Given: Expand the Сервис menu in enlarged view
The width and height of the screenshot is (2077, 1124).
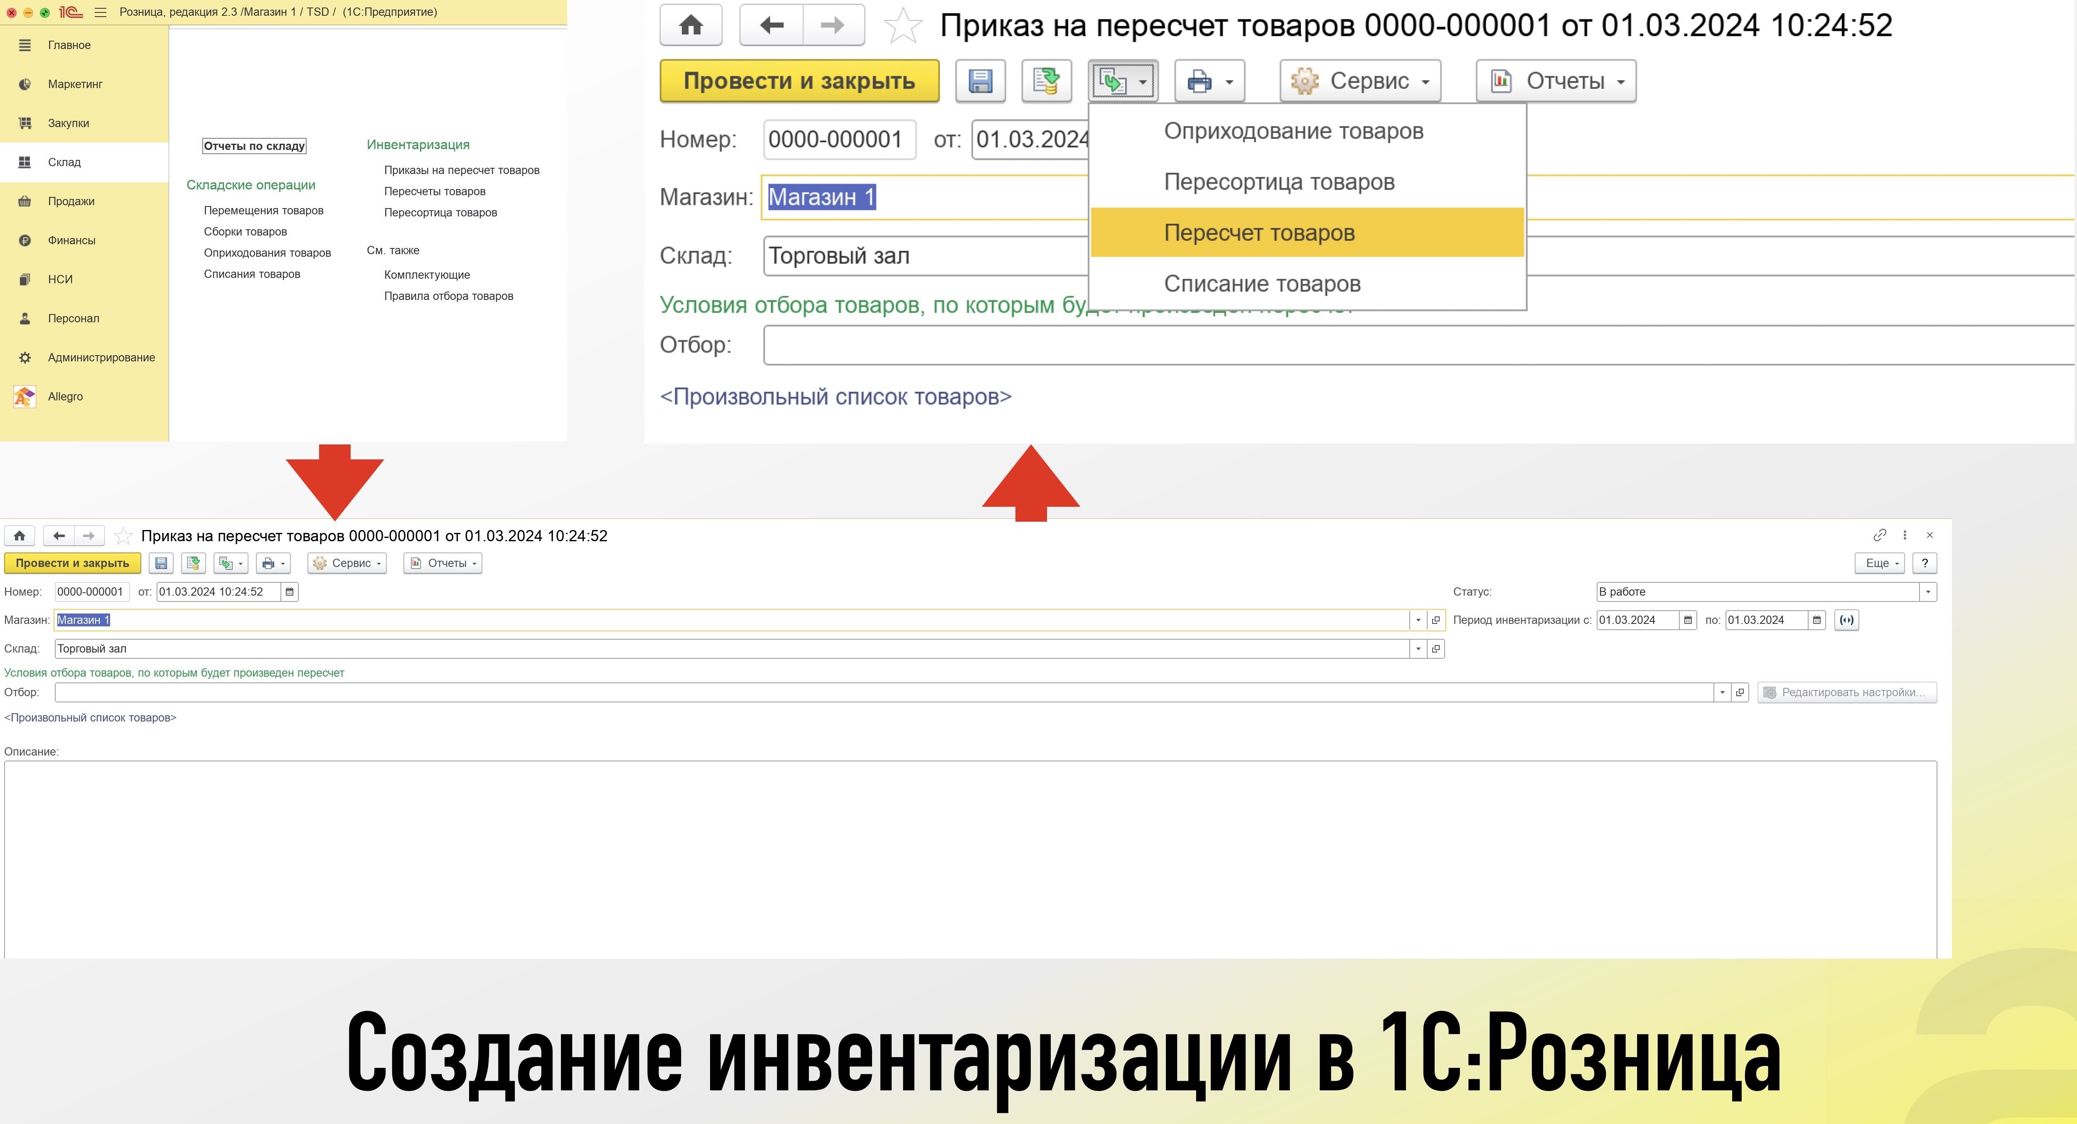Looking at the screenshot, I should (x=1360, y=81).
